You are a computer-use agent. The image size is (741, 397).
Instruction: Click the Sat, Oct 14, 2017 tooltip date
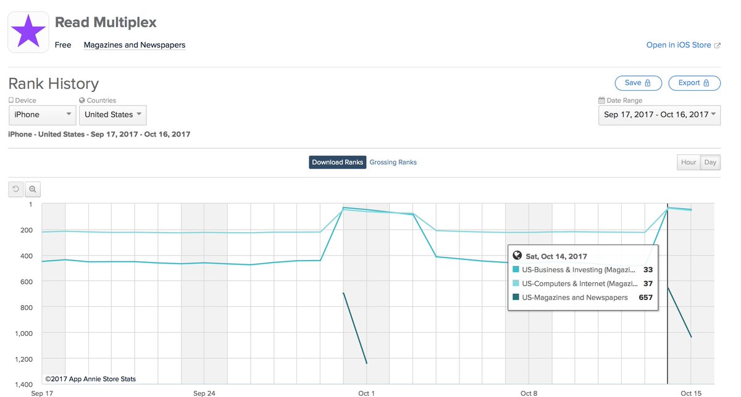pyautogui.click(x=556, y=256)
